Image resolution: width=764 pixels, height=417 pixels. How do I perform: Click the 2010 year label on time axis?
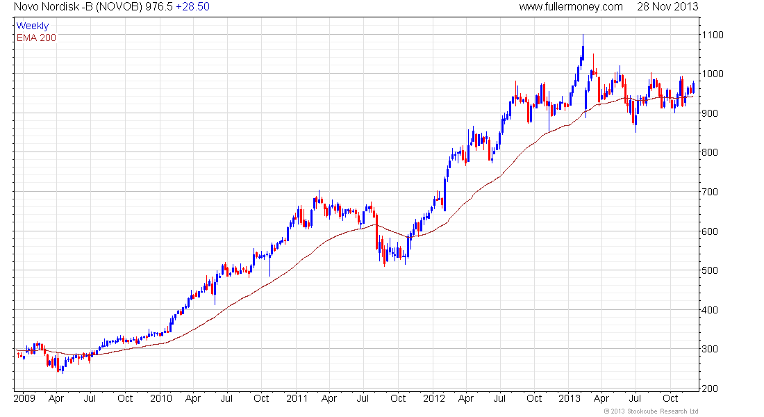161,398
